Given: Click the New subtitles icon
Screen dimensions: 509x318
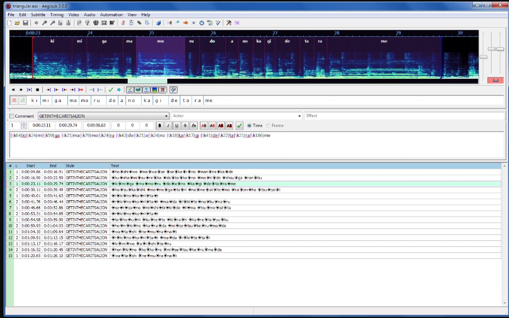Looking at the screenshot, I should coord(9,23).
